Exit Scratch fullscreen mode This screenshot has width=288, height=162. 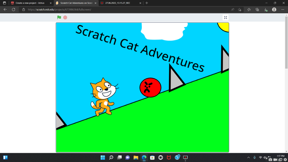coord(225,18)
